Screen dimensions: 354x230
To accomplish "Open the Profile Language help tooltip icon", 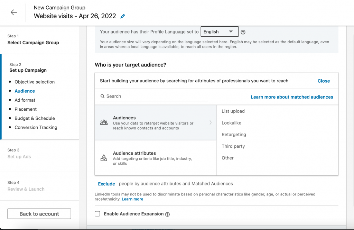I will pos(243,31).
